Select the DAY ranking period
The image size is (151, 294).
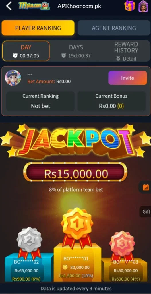(26, 51)
